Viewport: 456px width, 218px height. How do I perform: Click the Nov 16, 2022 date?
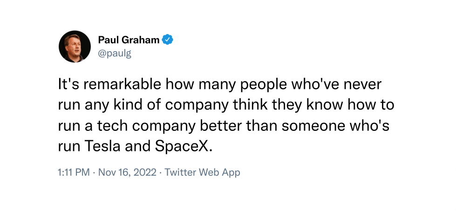coord(127,172)
